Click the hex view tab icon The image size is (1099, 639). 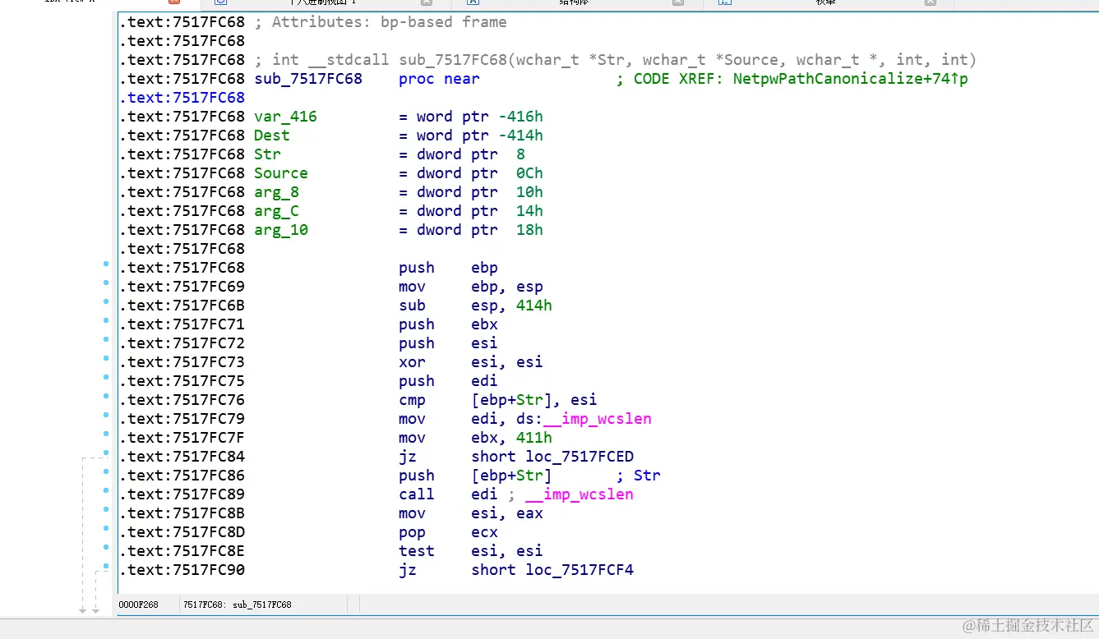(x=220, y=2)
